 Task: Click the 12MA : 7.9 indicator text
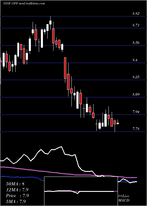(17, 190)
